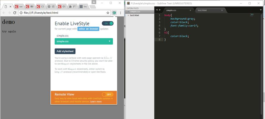Click the 'body{' selector in code
The height and width of the screenshot is (119, 265).
point(168,15)
